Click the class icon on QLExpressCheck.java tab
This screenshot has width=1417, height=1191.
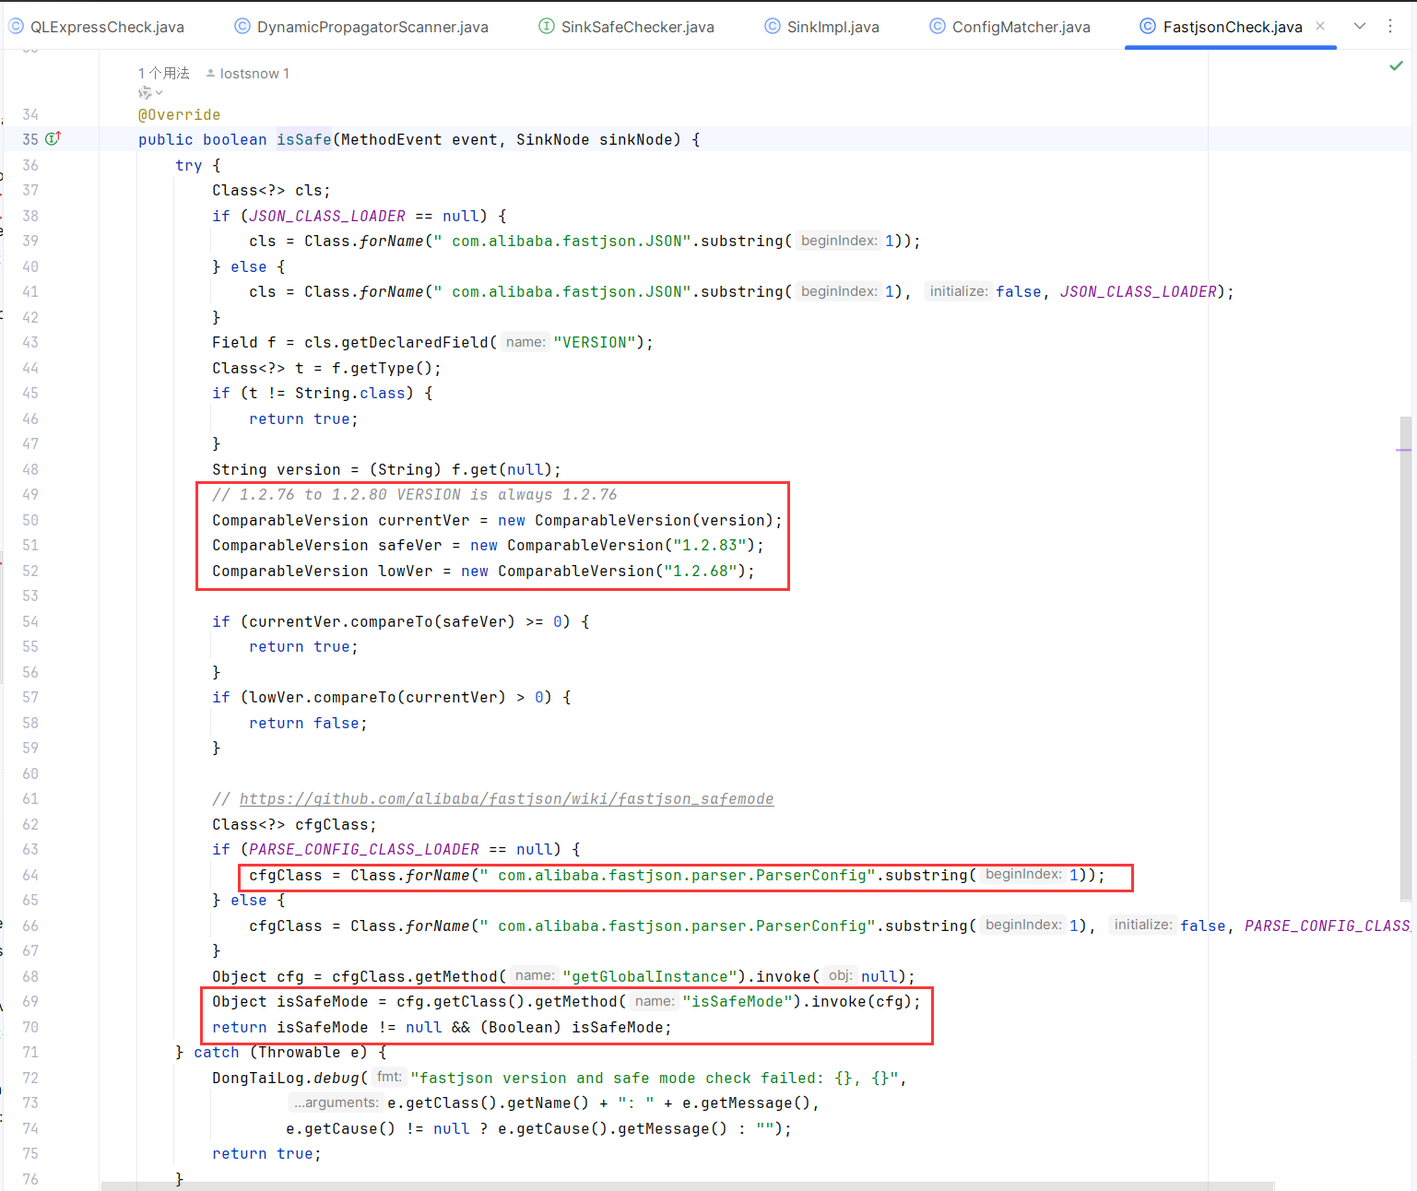tap(16, 27)
